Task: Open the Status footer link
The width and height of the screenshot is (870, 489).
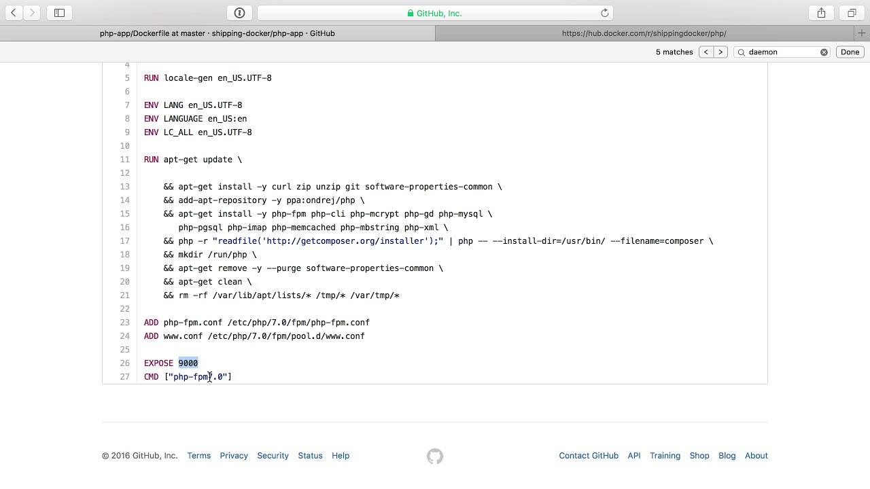Action: (x=310, y=456)
